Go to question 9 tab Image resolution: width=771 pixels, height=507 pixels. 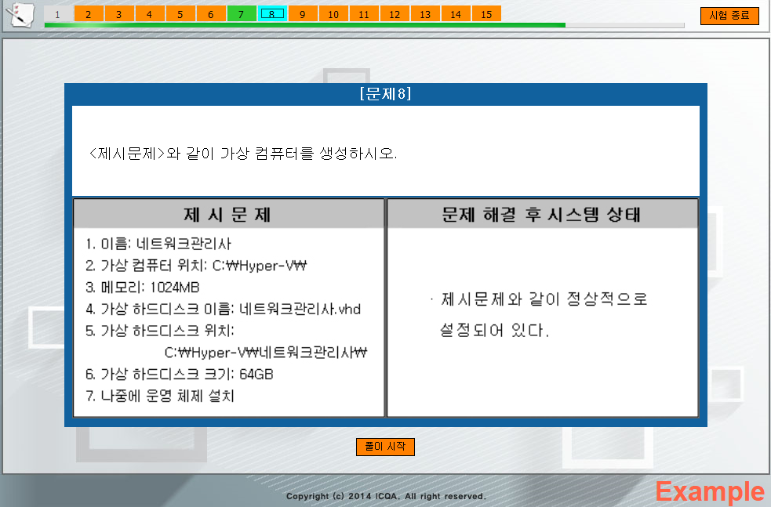click(303, 14)
